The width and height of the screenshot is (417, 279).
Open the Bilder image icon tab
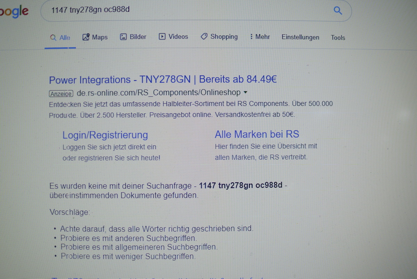pyautogui.click(x=123, y=37)
